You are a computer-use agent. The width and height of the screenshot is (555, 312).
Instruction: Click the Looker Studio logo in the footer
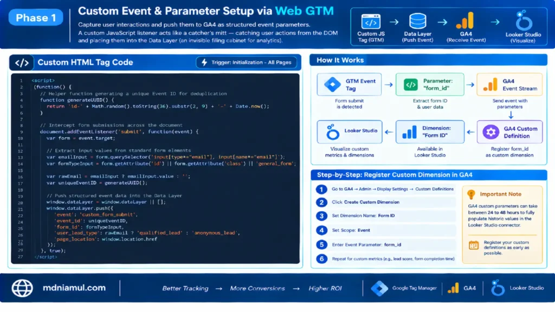pos(498,288)
